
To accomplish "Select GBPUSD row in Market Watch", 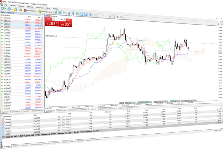I will 21,22.
